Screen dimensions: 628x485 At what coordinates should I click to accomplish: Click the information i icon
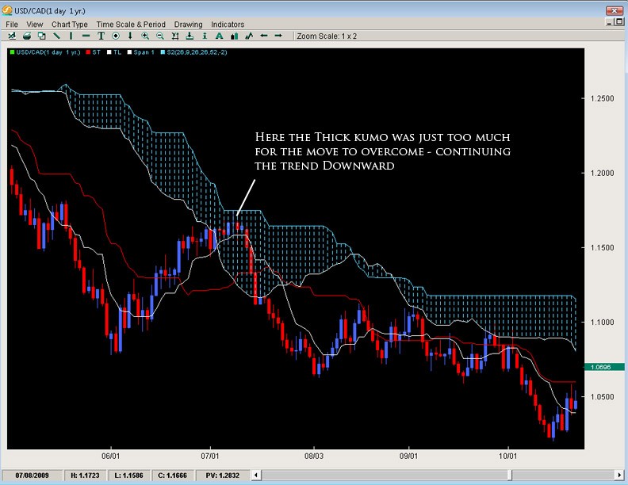click(205, 36)
